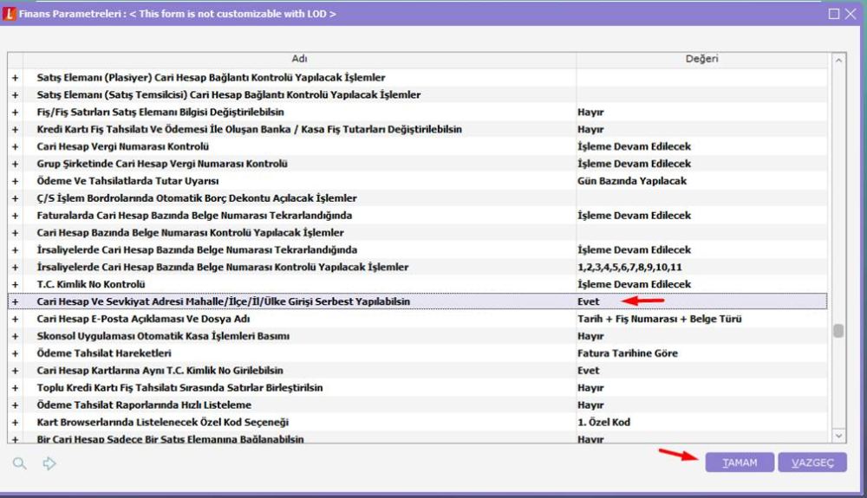Click value 1. Özel Kod
The width and height of the screenshot is (867, 498).
pyautogui.click(x=603, y=422)
